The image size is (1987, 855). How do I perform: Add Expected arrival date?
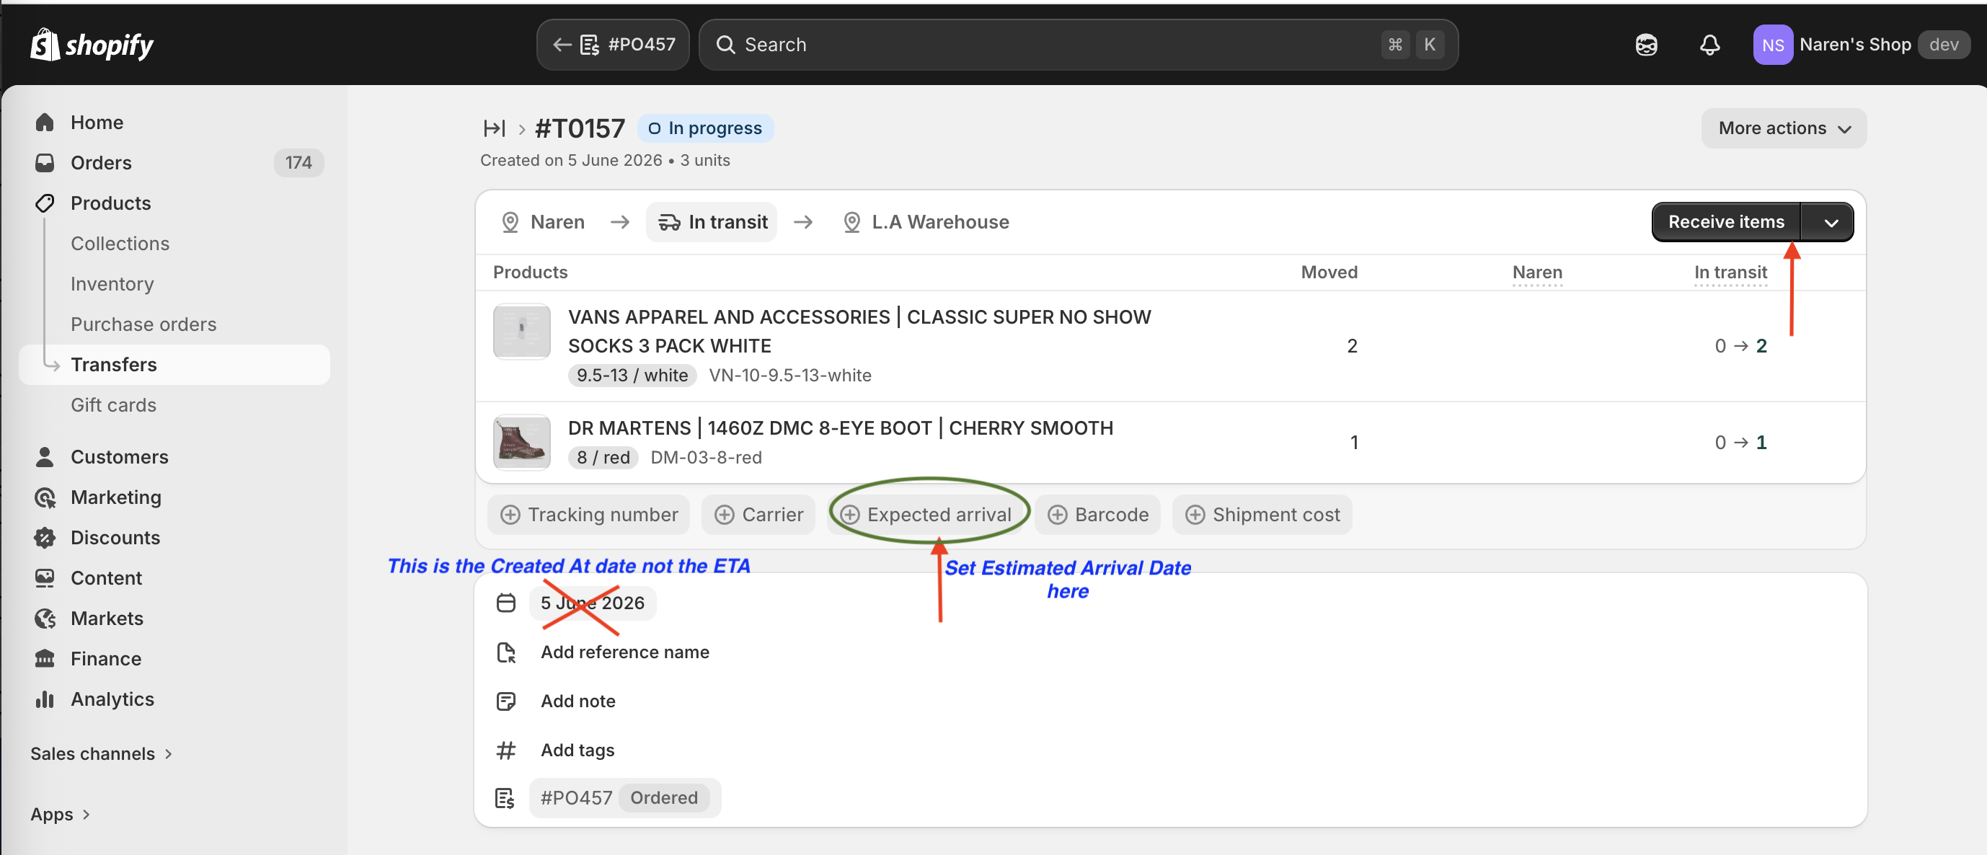point(925,514)
